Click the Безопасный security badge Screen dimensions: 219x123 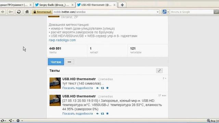tap(42, 12)
